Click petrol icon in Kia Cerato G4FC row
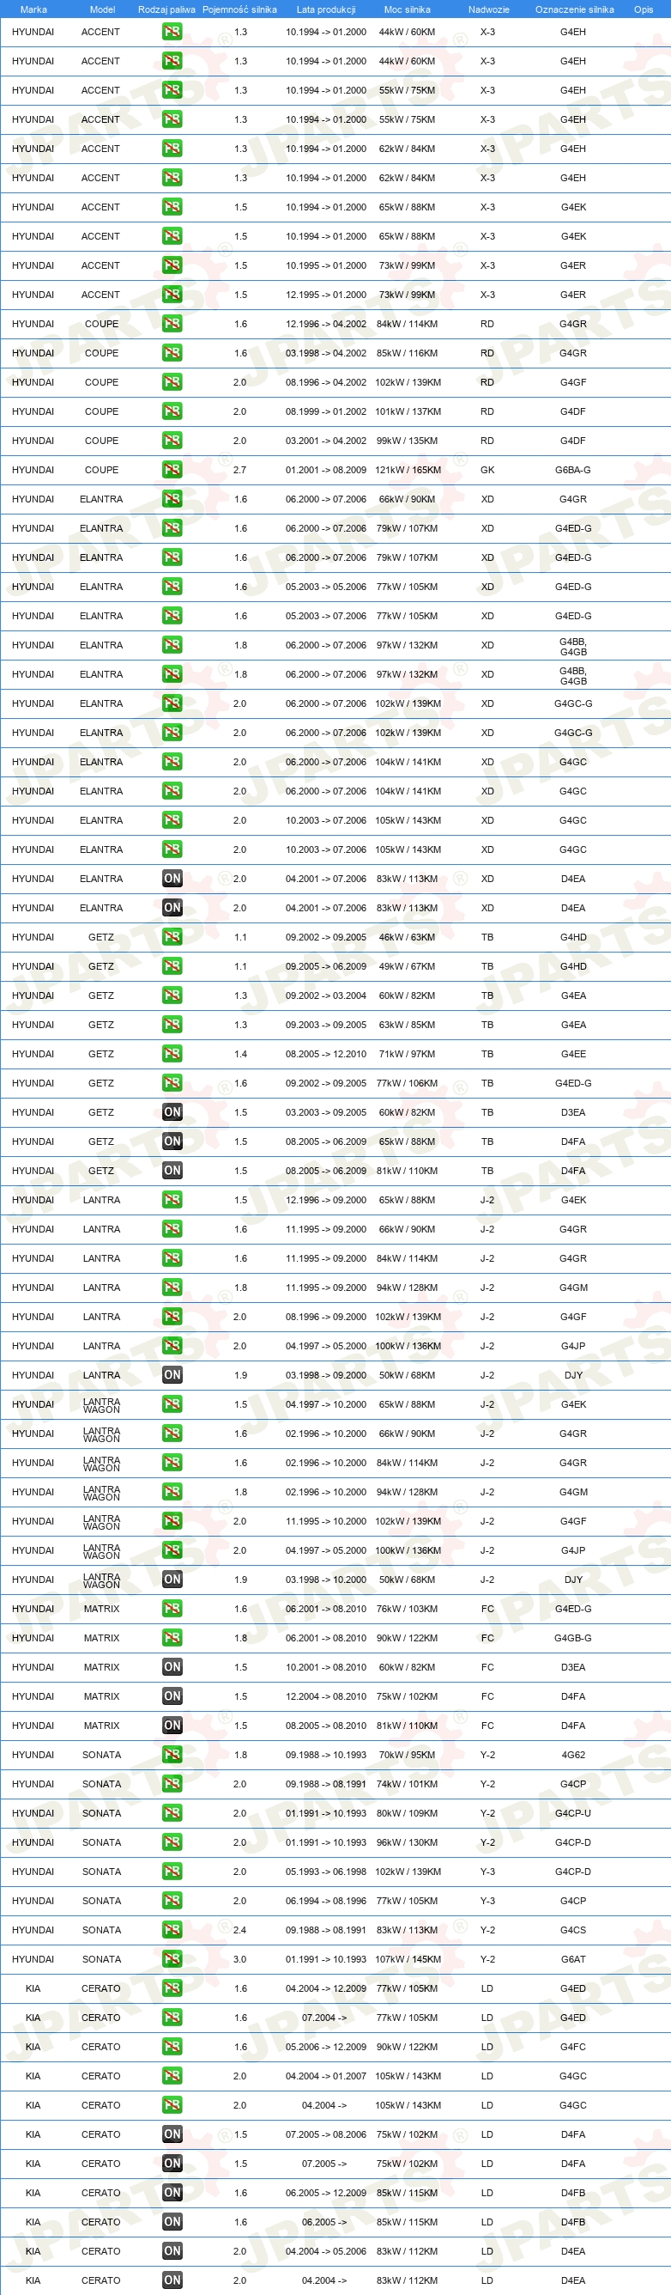The height and width of the screenshot is (2295, 671). point(172,2047)
